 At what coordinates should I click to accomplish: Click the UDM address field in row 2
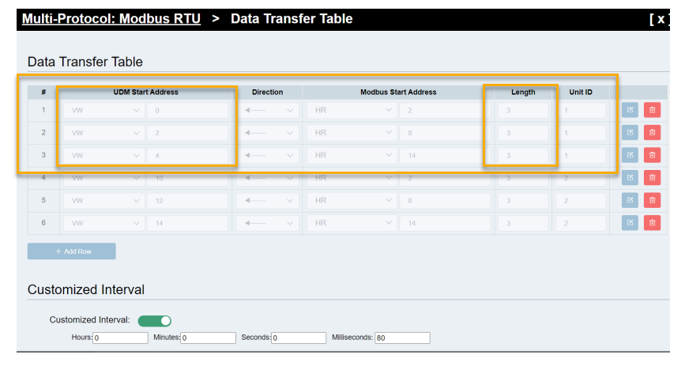coord(187,133)
